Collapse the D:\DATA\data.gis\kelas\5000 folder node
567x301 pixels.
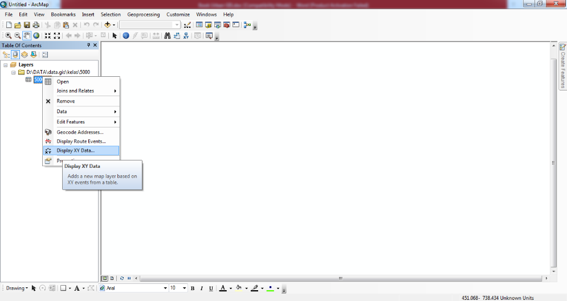coord(13,72)
